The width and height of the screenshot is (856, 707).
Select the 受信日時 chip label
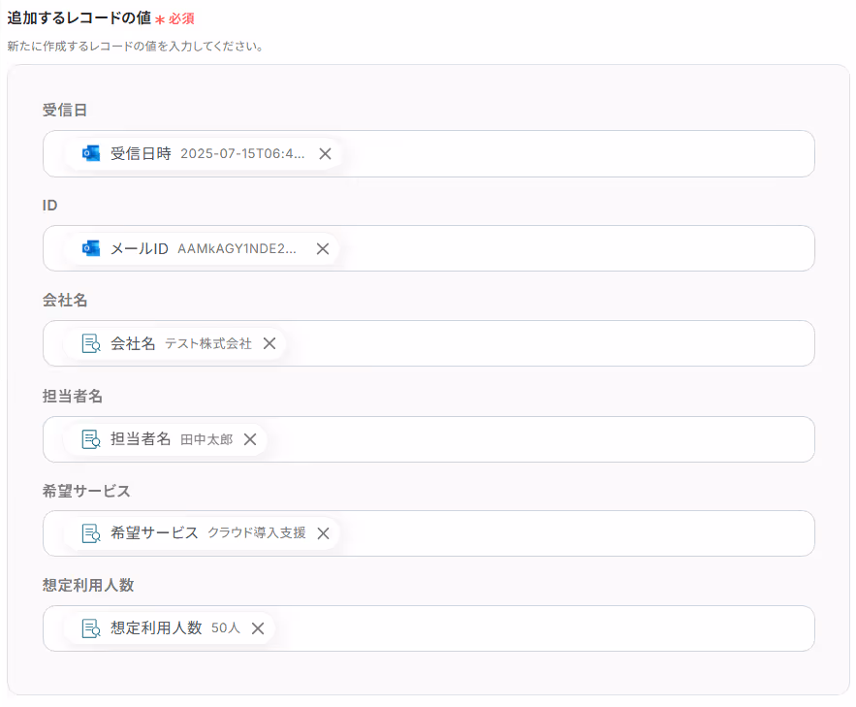coord(141,153)
